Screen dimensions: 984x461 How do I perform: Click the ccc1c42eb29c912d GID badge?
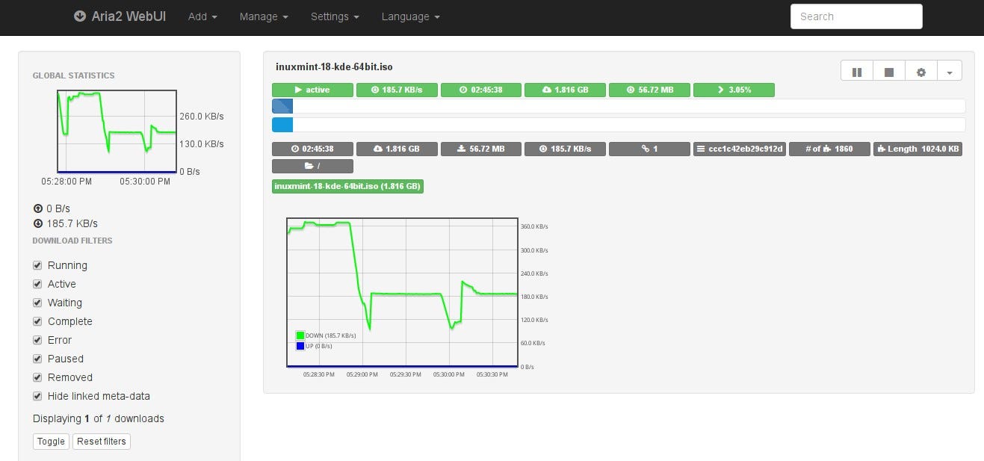click(740, 149)
